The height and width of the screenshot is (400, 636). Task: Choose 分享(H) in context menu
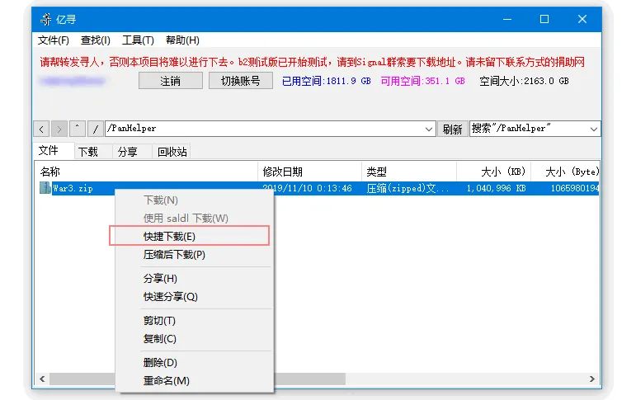pos(194,278)
